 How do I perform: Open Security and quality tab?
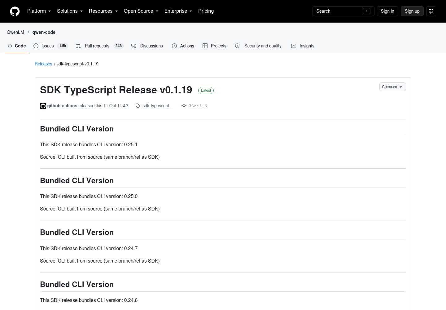(x=258, y=46)
